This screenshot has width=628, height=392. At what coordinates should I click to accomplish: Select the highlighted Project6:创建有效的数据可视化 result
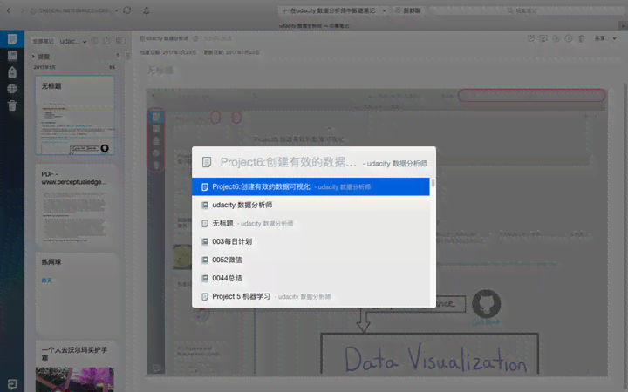point(311,186)
